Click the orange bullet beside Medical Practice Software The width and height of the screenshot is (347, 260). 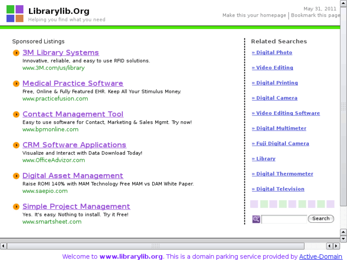[x=16, y=83]
